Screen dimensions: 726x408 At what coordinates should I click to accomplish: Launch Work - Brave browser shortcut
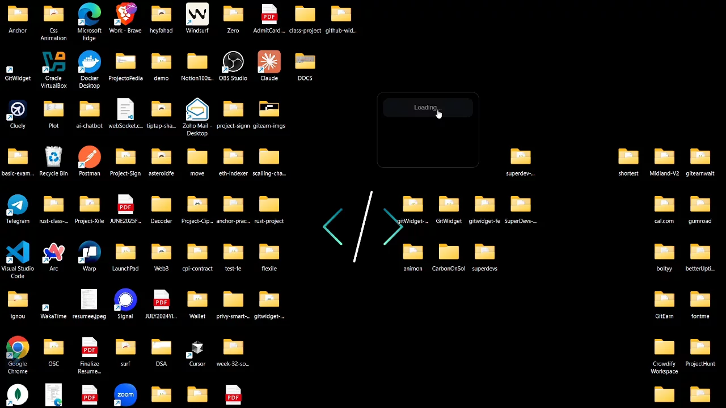pyautogui.click(x=125, y=15)
